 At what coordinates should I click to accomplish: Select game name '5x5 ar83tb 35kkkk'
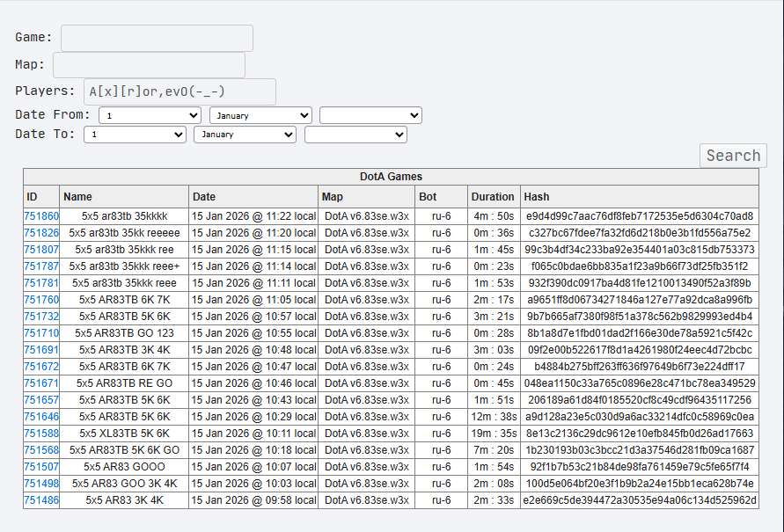pos(124,216)
